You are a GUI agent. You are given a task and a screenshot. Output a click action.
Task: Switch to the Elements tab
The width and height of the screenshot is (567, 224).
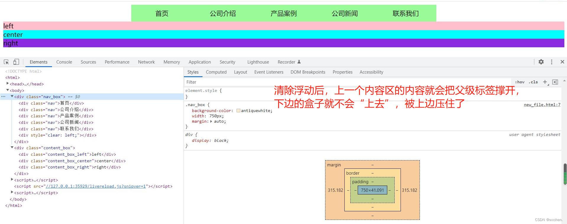[x=38, y=62]
